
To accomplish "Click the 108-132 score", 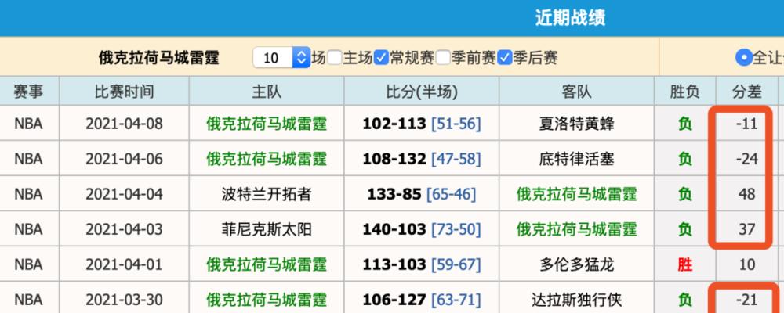I will click(x=394, y=159).
